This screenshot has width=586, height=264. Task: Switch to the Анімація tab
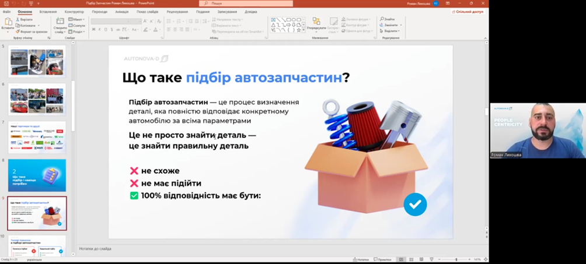[x=122, y=12]
